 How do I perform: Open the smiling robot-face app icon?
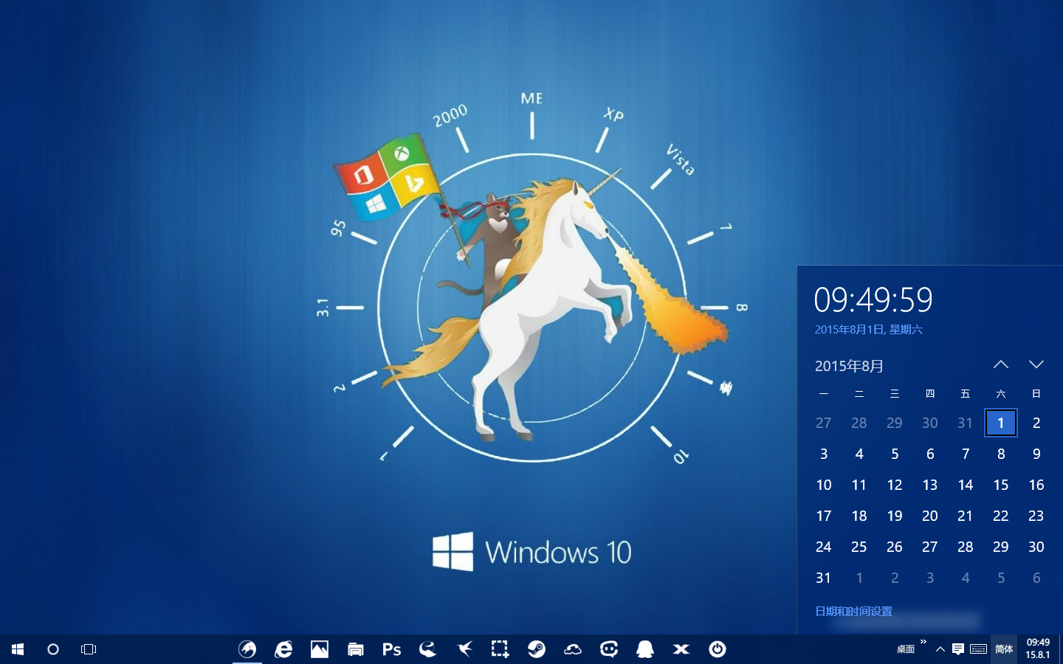[x=609, y=649]
